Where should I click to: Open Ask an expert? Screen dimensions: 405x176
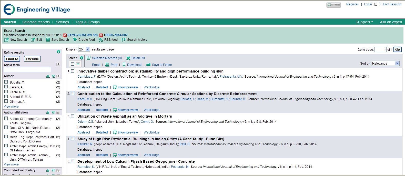pyautogui.click(x=391, y=22)
